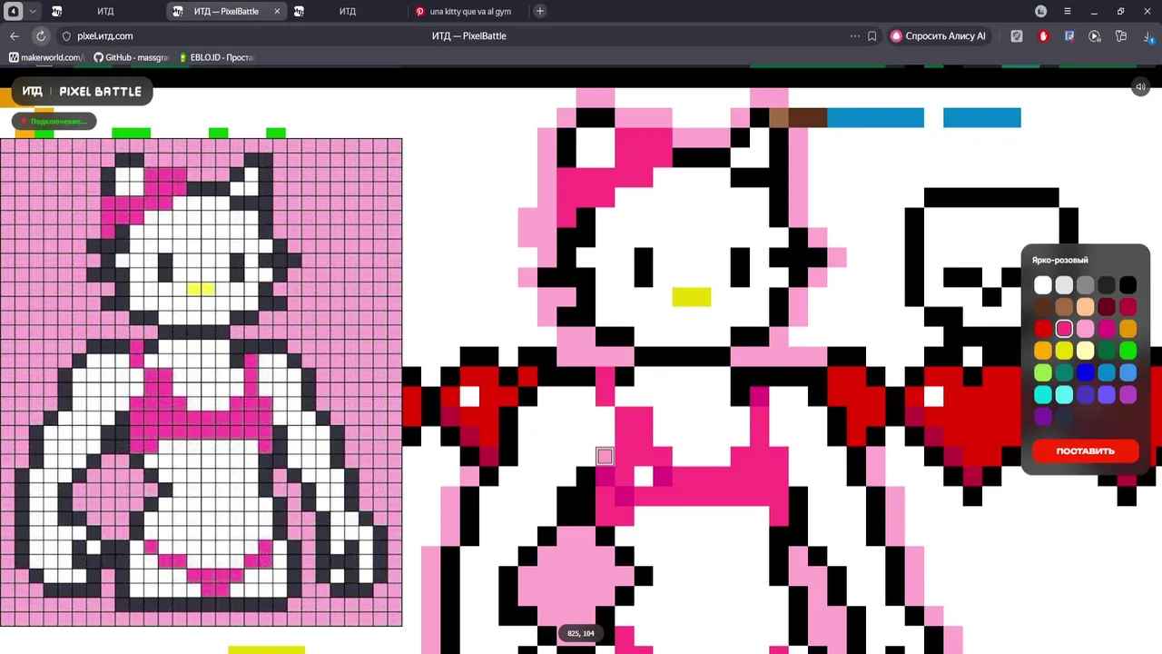Click the Pinterest favicon on the kitty tab
This screenshot has width=1162, height=654.
pos(419,11)
